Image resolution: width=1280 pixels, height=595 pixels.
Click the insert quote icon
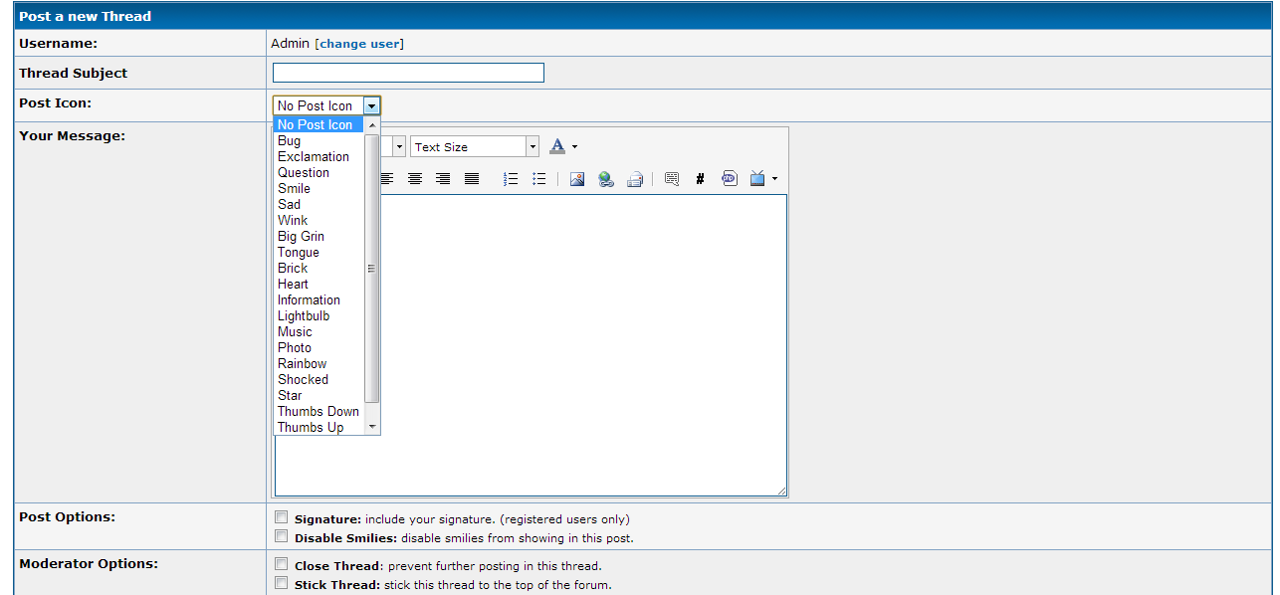(672, 179)
